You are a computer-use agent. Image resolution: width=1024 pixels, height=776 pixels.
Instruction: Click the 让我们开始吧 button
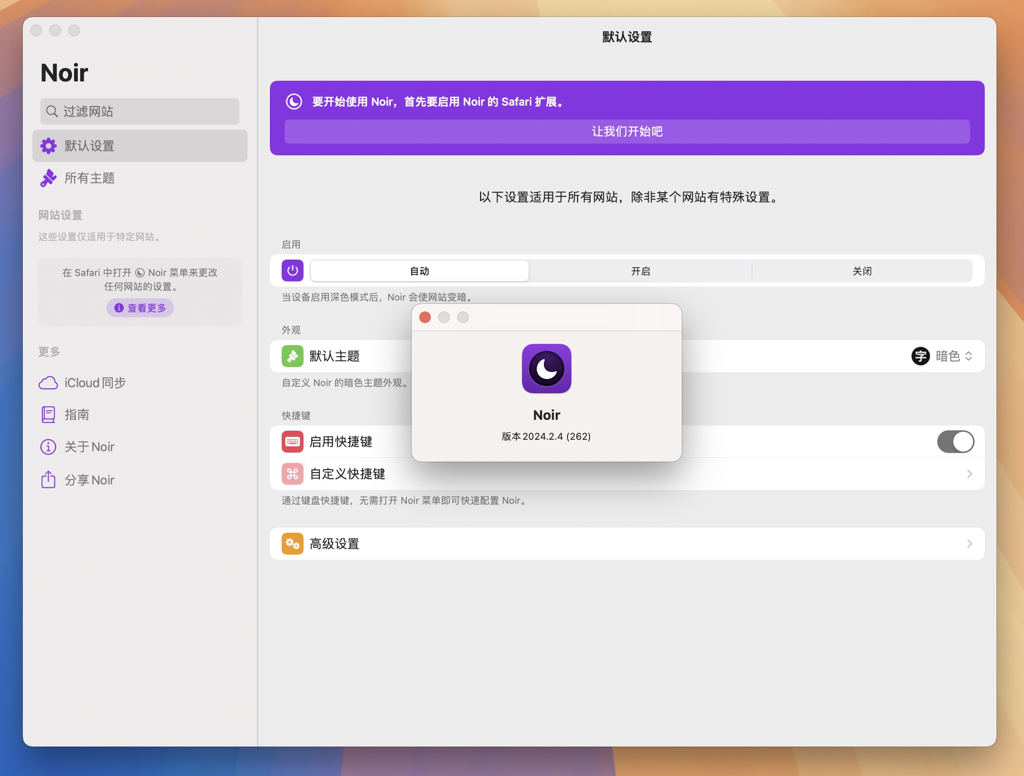click(x=627, y=132)
